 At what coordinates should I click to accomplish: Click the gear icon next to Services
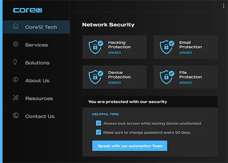(16, 44)
